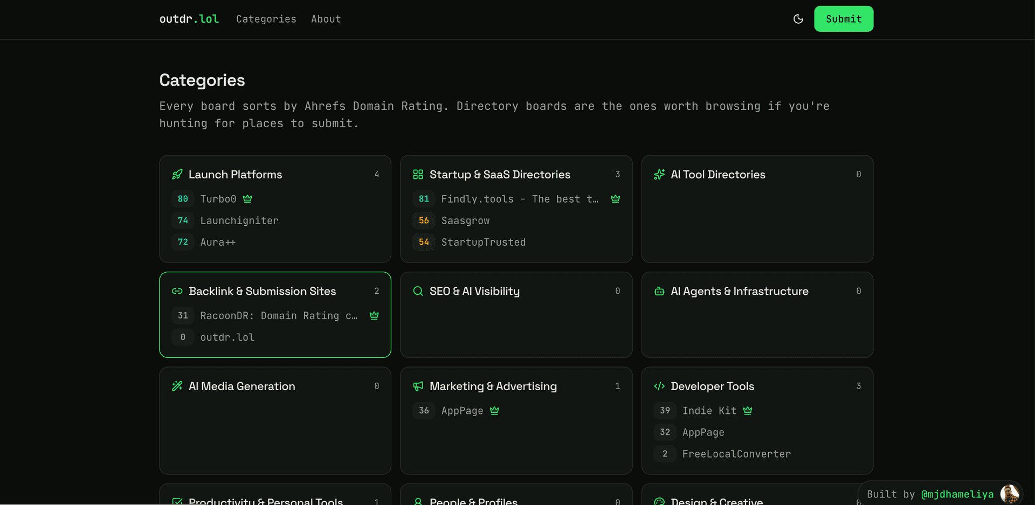The width and height of the screenshot is (1035, 505).
Task: Select AppPage in Marketing & Advertising
Action: click(463, 411)
